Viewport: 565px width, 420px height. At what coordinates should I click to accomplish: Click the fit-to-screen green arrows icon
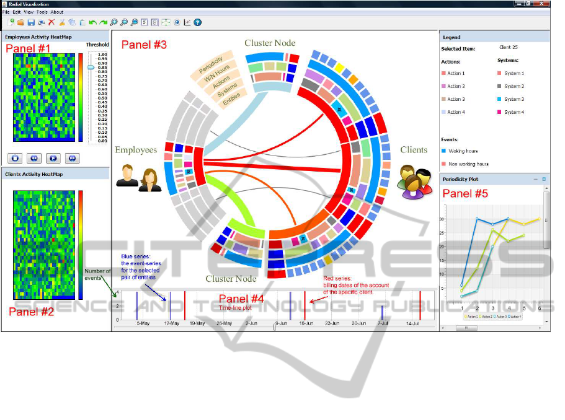tap(166, 22)
